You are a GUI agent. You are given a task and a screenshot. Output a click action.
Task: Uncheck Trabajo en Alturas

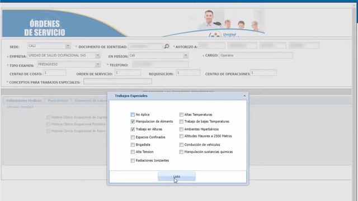[133, 129]
